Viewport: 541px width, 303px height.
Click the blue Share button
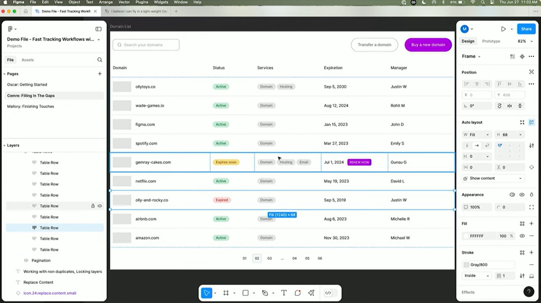tap(526, 29)
